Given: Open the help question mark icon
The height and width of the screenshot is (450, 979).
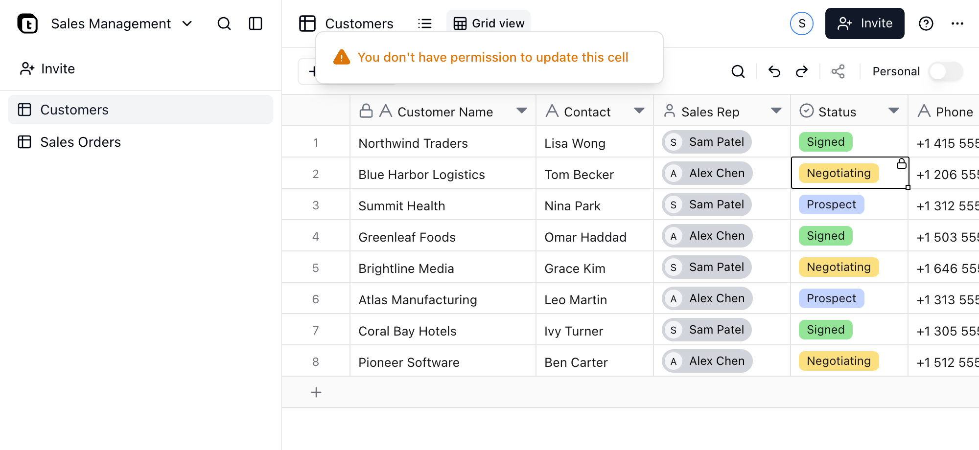Looking at the screenshot, I should (926, 23).
